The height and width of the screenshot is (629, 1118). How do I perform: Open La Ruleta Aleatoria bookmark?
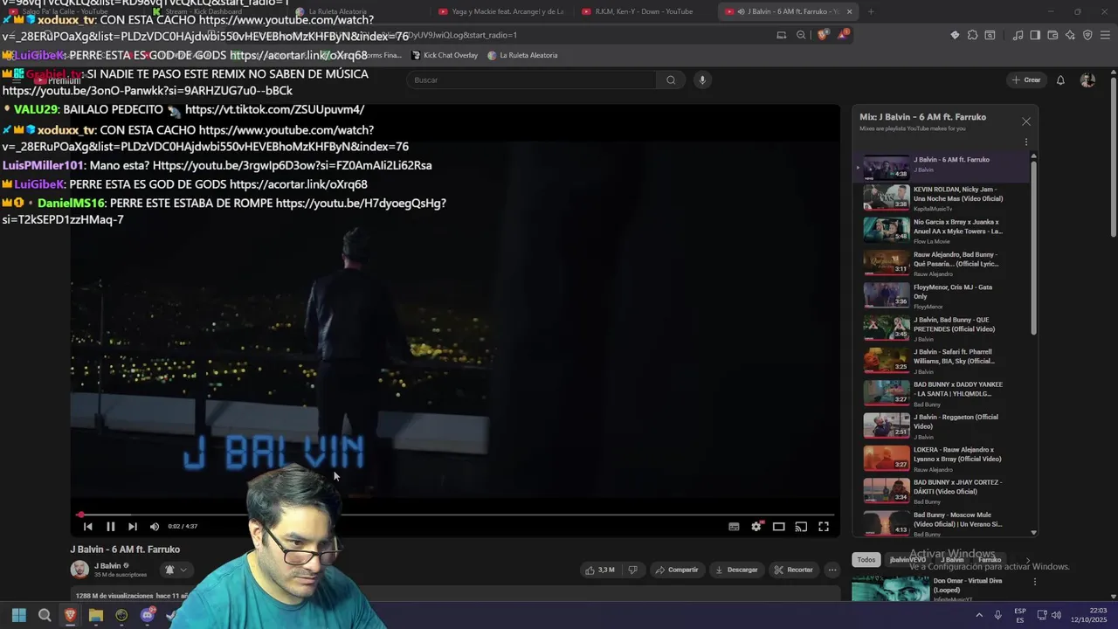522,55
